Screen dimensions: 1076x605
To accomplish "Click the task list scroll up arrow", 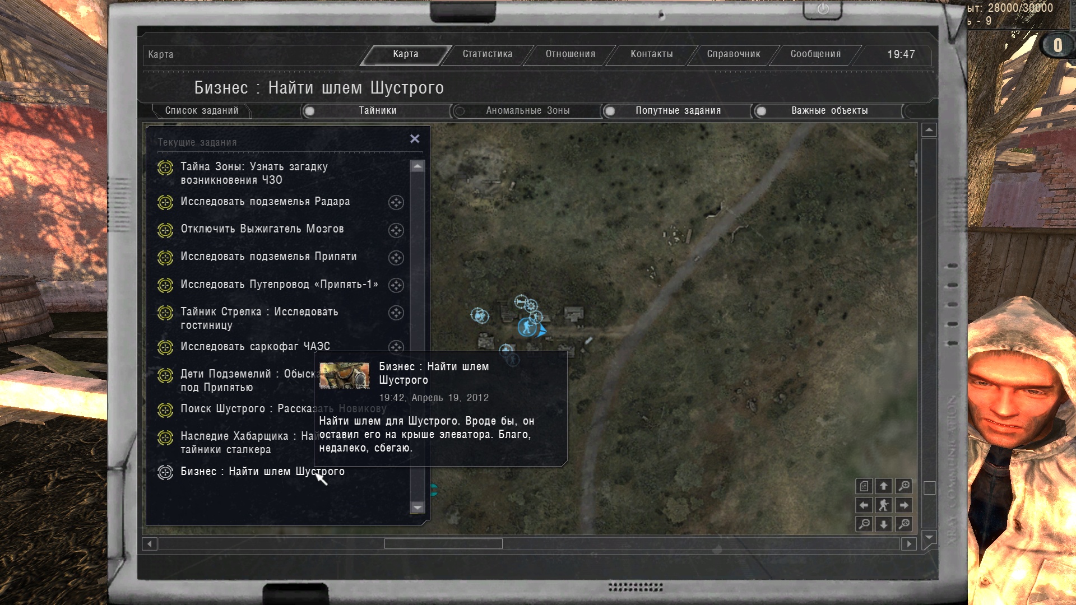I will (418, 166).
